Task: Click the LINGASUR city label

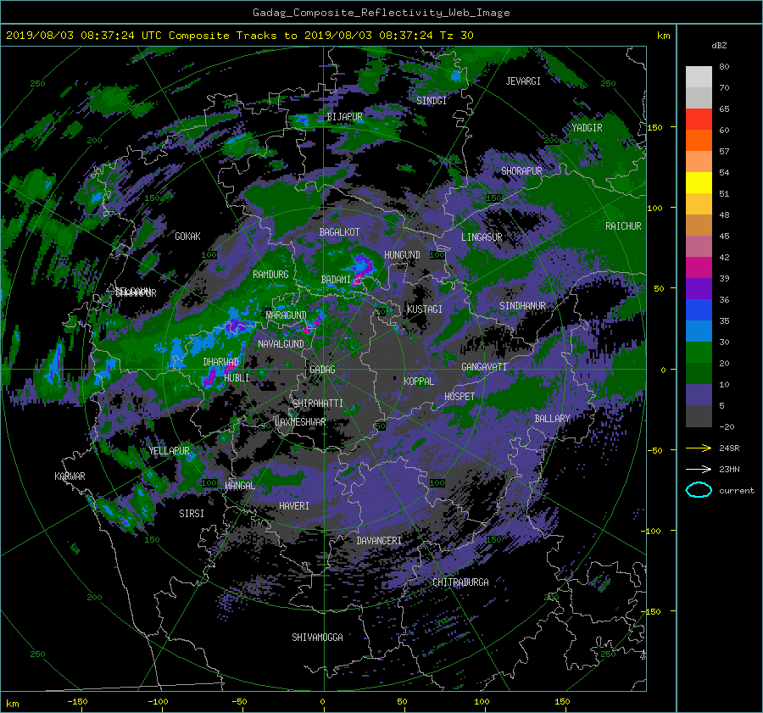Action: coord(482,237)
